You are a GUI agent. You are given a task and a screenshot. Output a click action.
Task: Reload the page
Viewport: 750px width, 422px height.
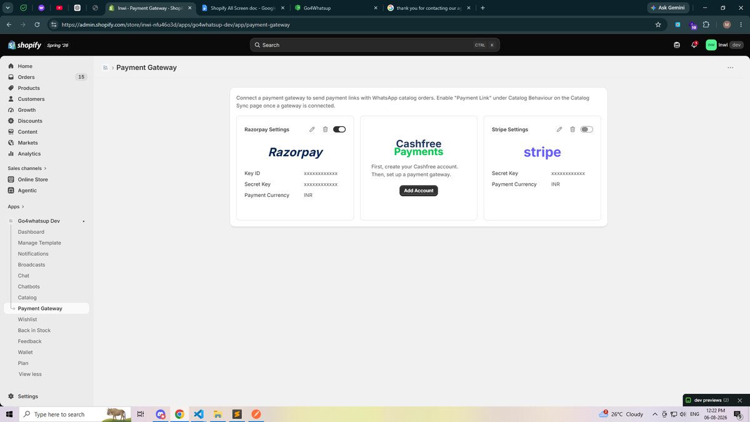click(37, 25)
